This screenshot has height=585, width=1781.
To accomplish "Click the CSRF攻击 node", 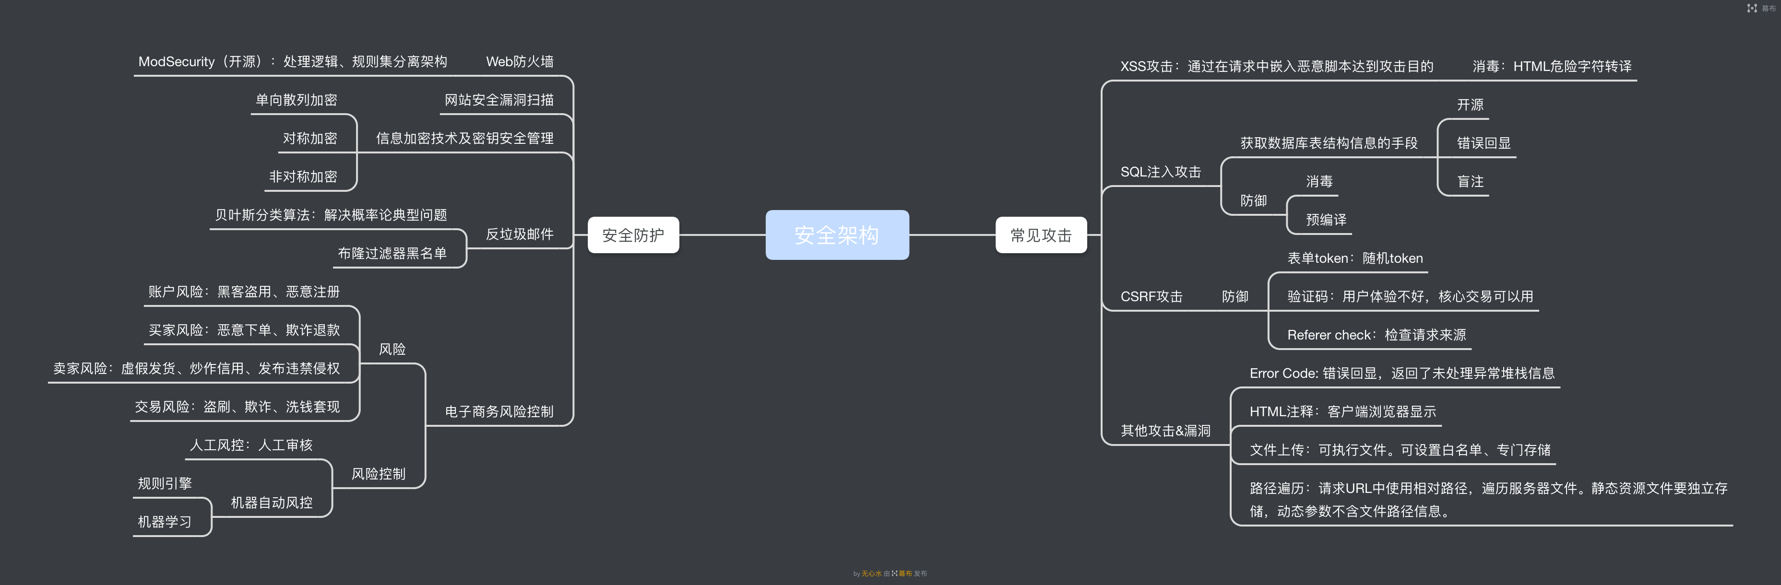I will point(1151,296).
